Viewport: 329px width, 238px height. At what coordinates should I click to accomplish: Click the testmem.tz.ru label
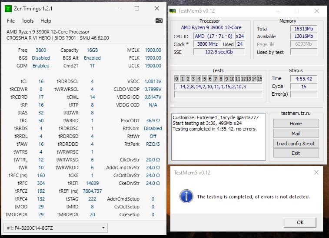click(x=296, y=113)
